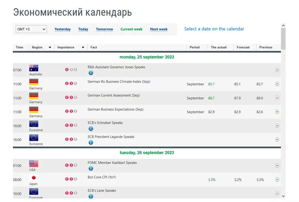Click the tuesday, 26 september 2023 date header
Viewport: 299px width, 202px height.
147,153
